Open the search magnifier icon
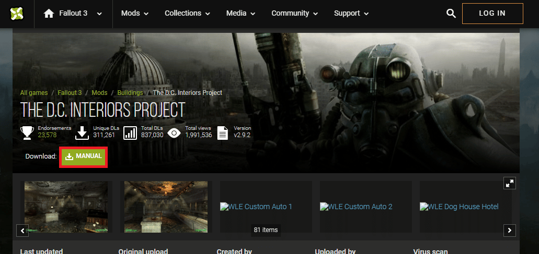Image resolution: width=539 pixels, height=254 pixels. click(x=451, y=14)
